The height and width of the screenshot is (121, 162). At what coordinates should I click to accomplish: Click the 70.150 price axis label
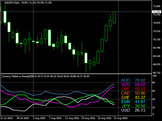click(x=157, y=40)
